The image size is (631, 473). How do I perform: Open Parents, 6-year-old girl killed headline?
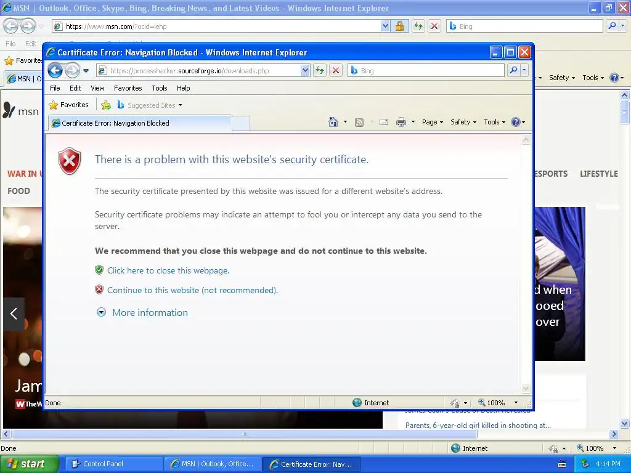tap(478, 425)
